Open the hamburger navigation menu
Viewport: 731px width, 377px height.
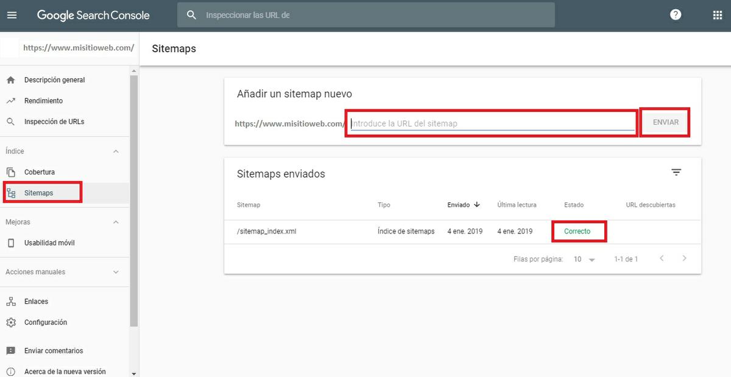point(12,15)
